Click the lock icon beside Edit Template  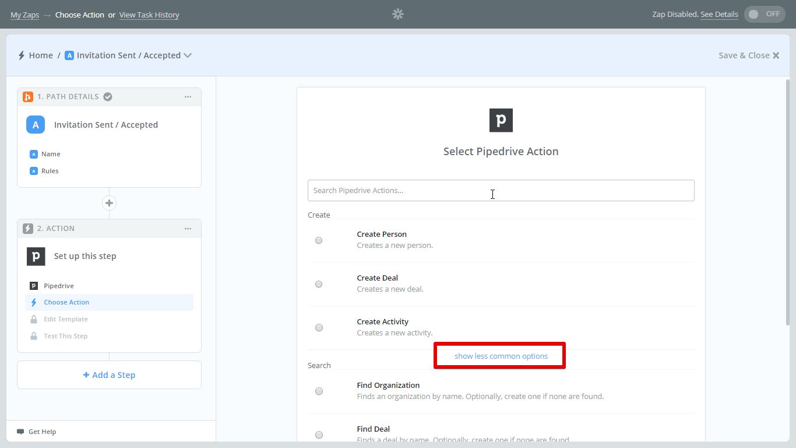coord(34,319)
